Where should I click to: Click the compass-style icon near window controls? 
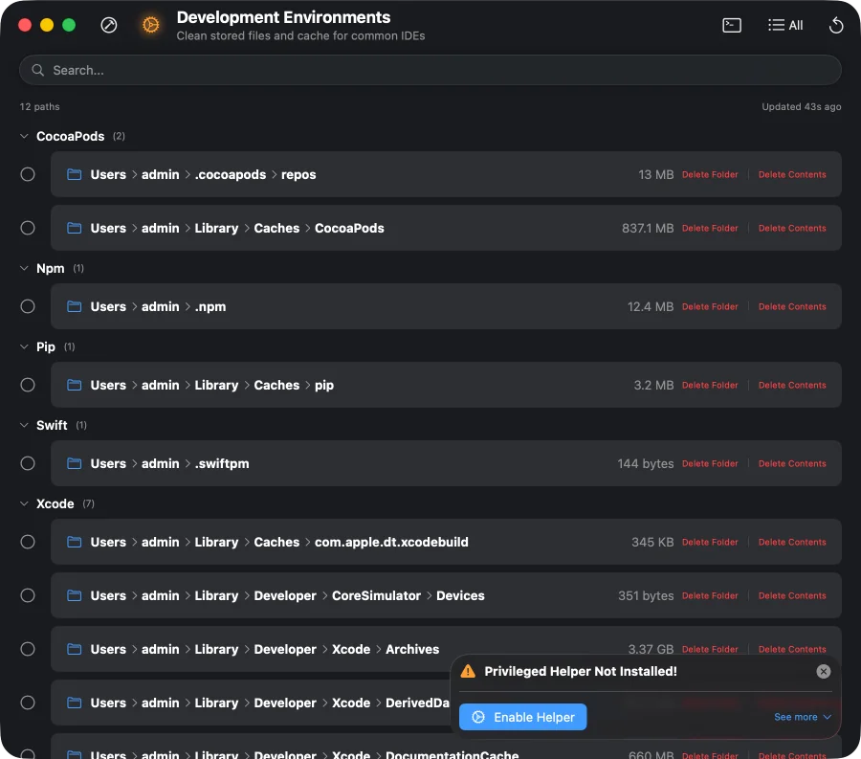109,25
